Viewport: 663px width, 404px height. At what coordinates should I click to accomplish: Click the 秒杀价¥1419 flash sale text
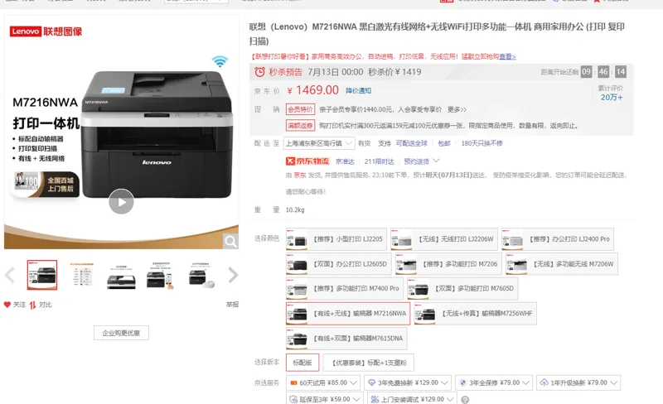[394, 72]
